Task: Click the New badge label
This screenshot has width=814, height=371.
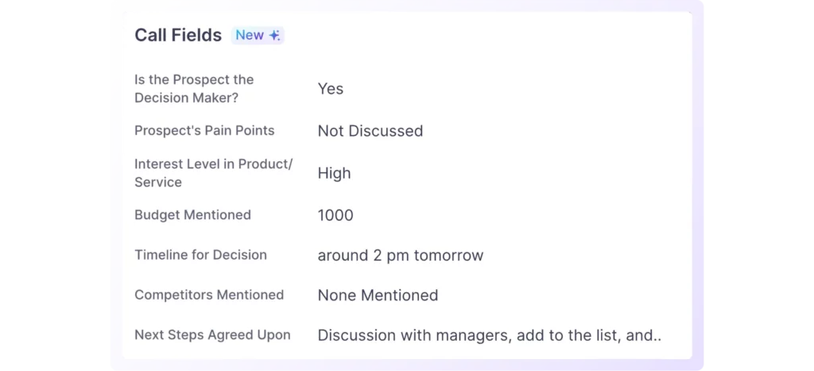Action: [x=250, y=36]
